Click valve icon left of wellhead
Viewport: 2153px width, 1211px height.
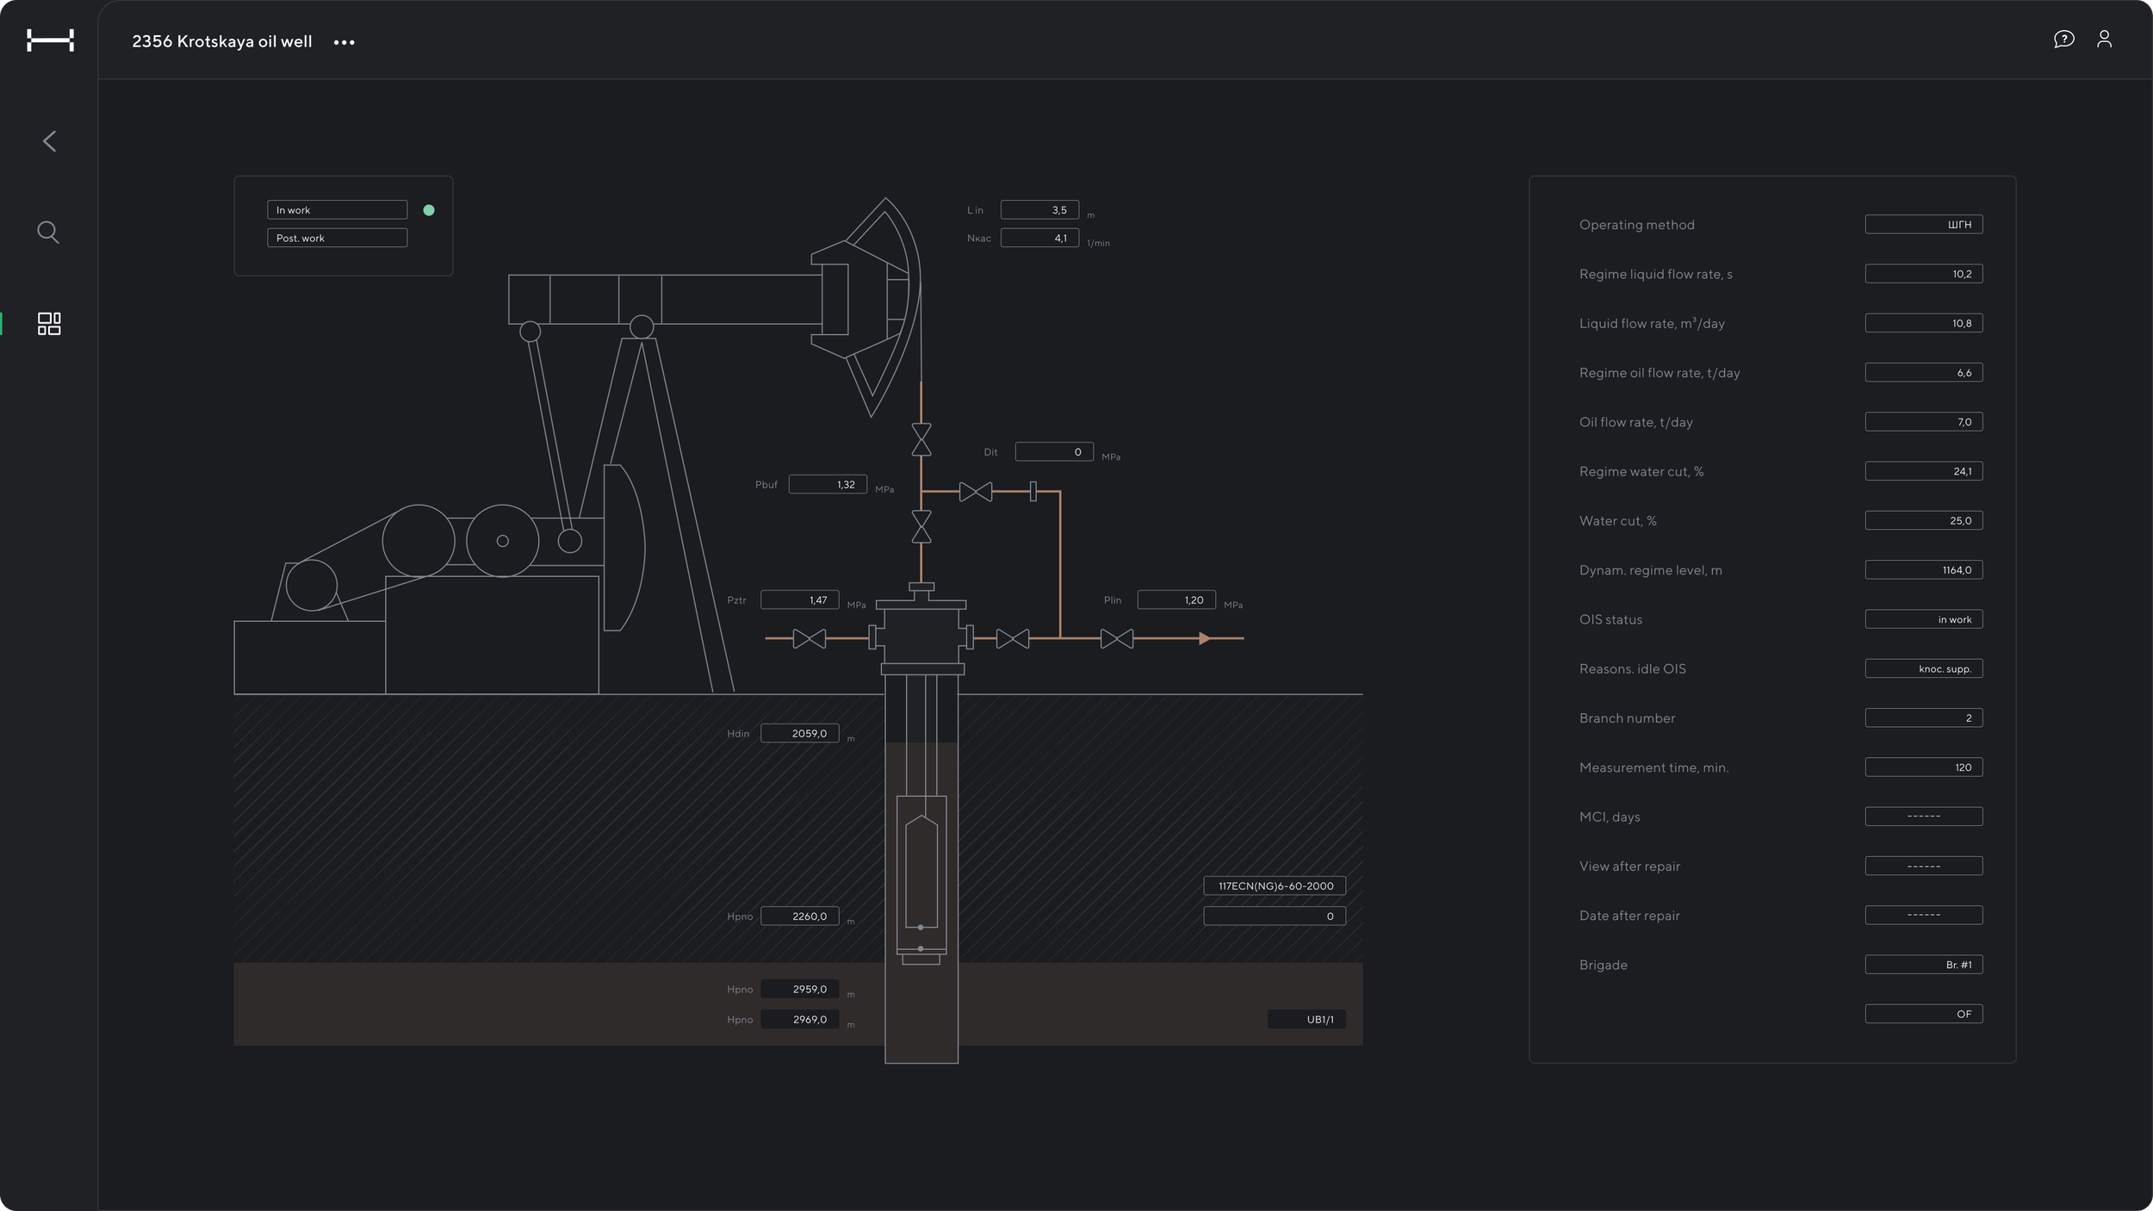809,638
